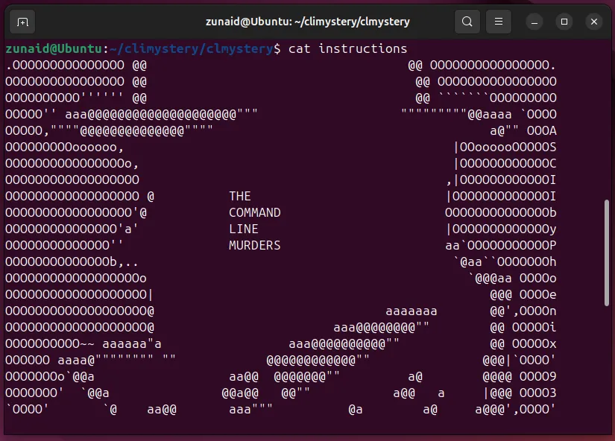The width and height of the screenshot is (615, 441).
Task: Click the search icon in the header bar
Action: pyautogui.click(x=467, y=22)
